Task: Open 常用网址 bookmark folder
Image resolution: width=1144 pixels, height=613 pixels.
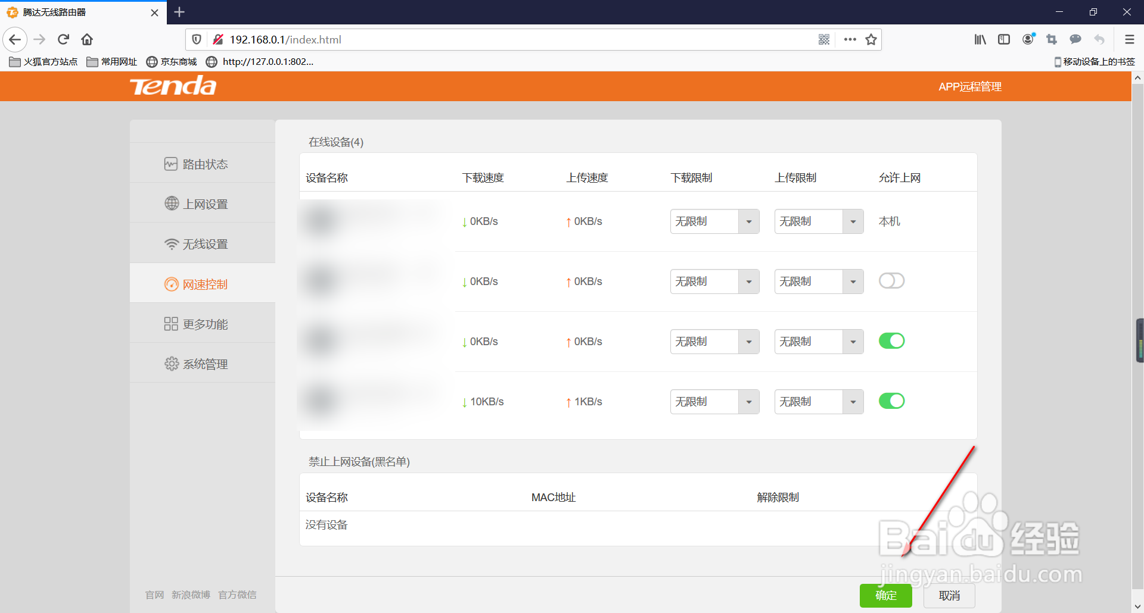Action: [112, 61]
